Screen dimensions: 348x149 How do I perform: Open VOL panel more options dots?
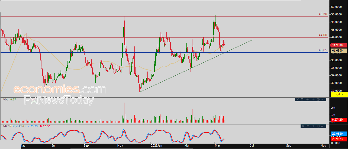(x=323, y=99)
